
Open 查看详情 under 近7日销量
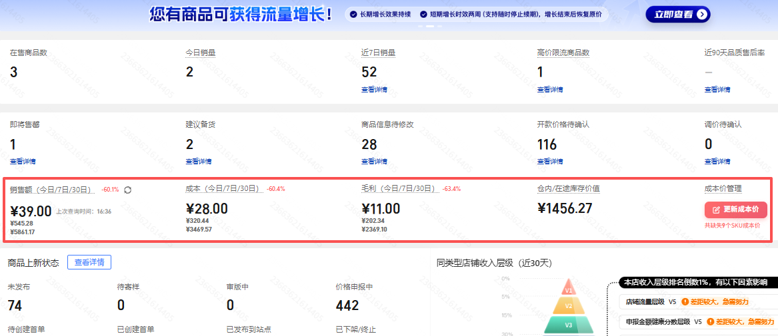pos(374,90)
